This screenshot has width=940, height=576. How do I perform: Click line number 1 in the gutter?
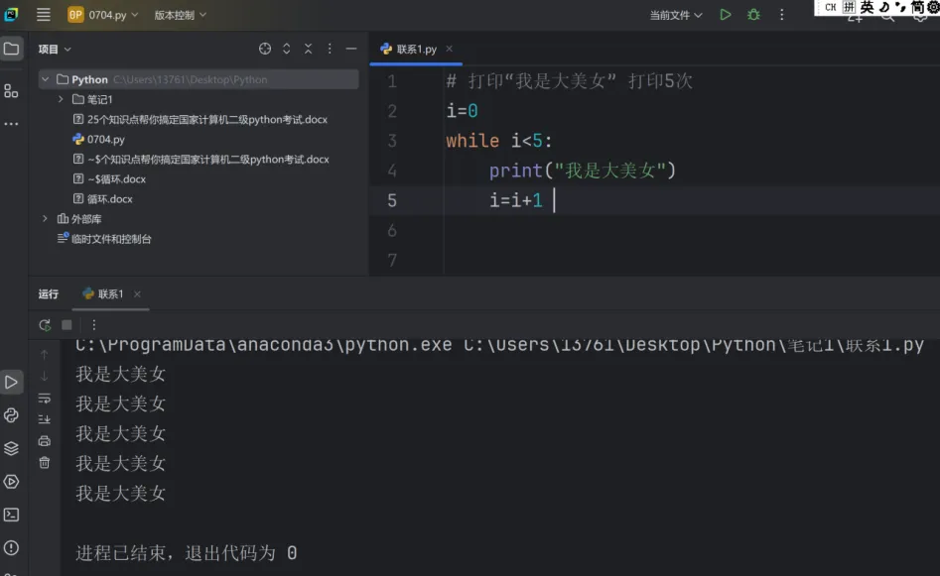click(391, 81)
